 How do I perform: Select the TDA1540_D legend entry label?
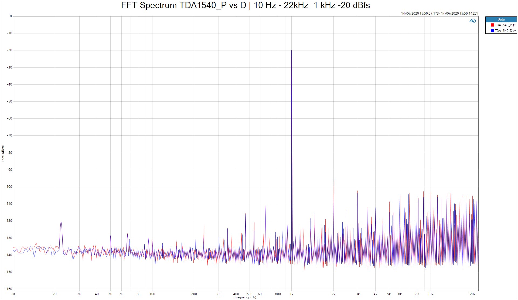503,31
